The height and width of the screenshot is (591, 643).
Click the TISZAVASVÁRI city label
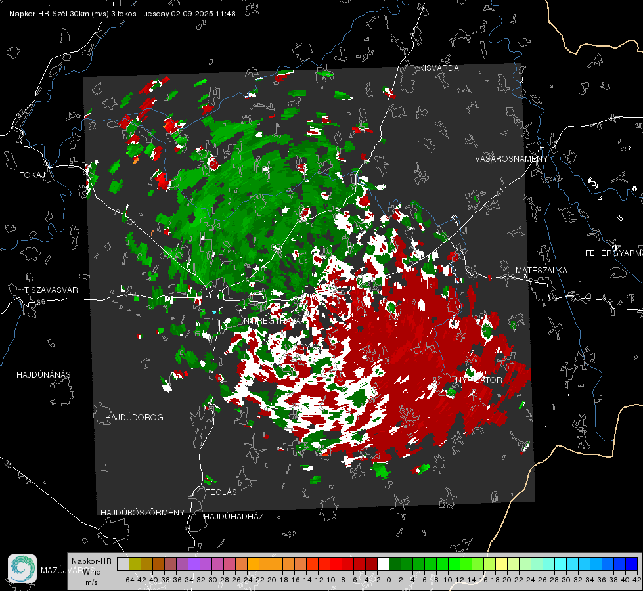[x=52, y=290]
